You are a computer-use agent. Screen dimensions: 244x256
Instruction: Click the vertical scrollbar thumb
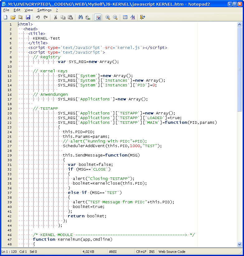pos(239,69)
